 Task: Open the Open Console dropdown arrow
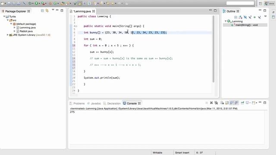tap(257, 103)
